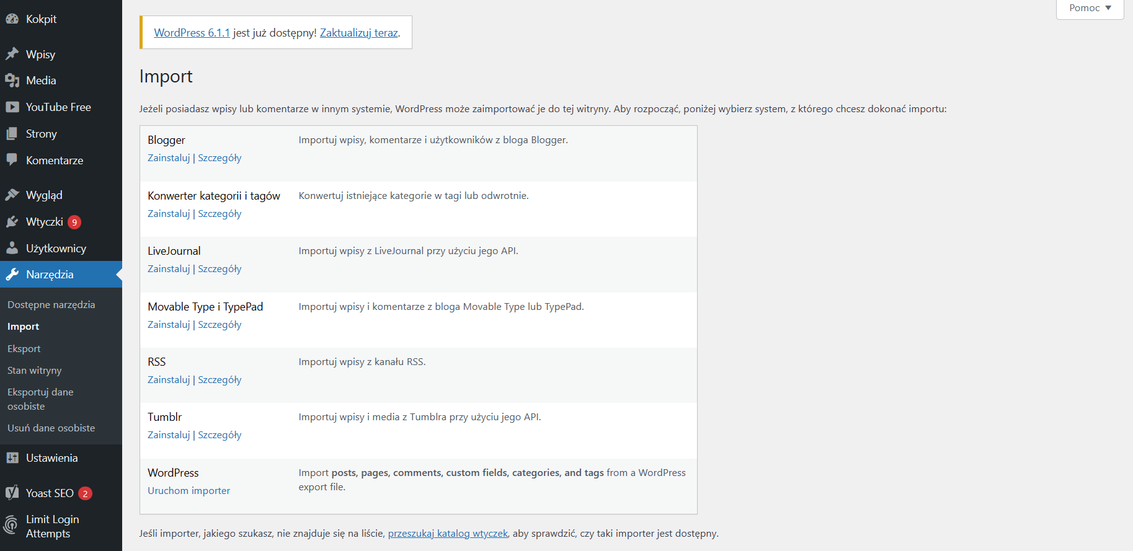Run the WordPress importer

(x=189, y=491)
